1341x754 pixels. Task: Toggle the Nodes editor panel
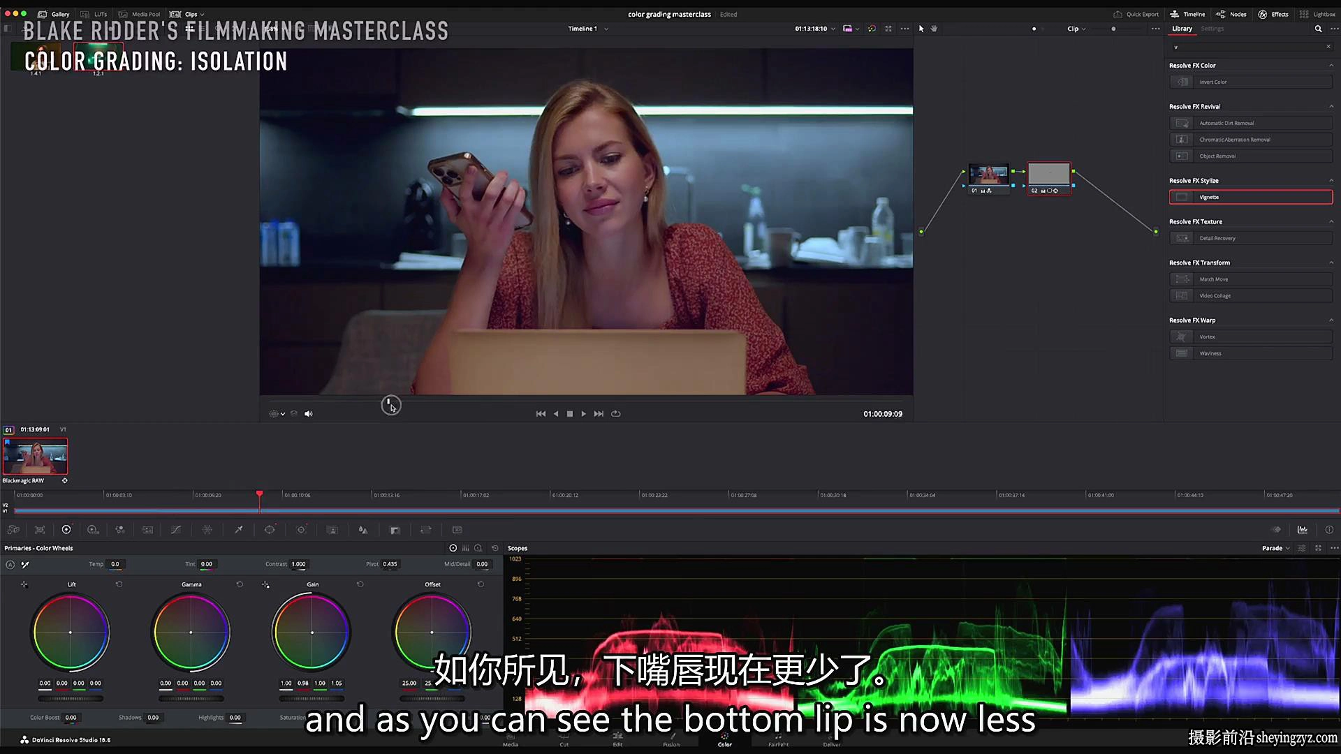click(1231, 14)
